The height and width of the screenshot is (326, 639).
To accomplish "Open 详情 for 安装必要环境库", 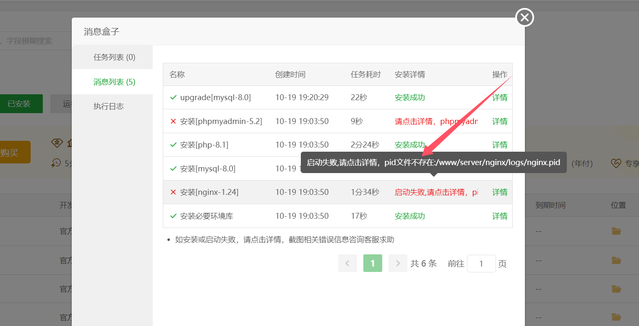I will [500, 216].
